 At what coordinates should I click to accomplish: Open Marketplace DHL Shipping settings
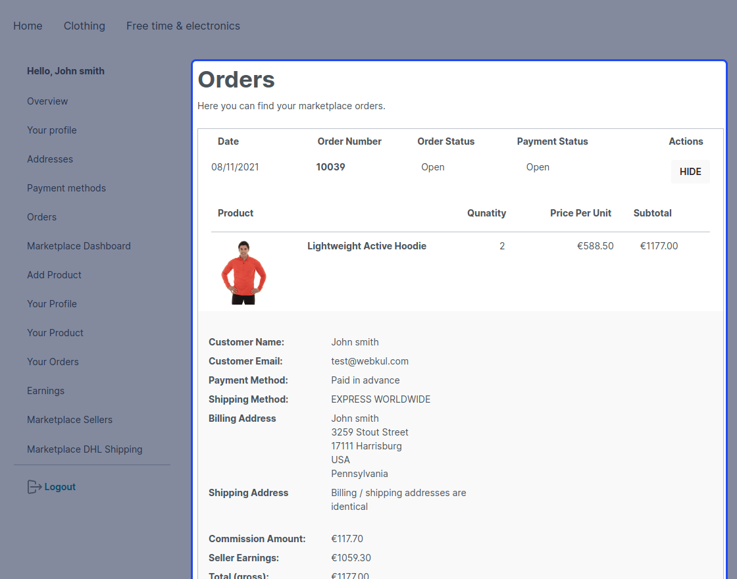85,449
